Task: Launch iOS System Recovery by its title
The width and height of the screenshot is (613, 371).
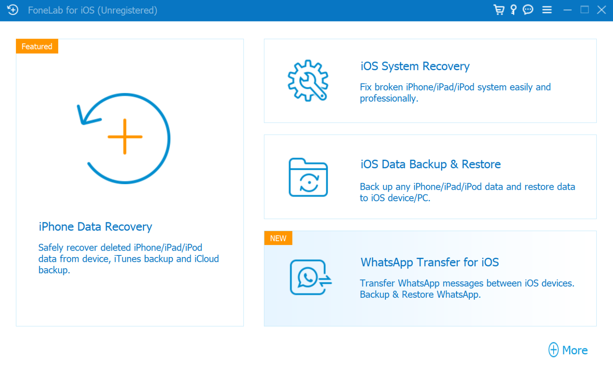Action: [415, 66]
